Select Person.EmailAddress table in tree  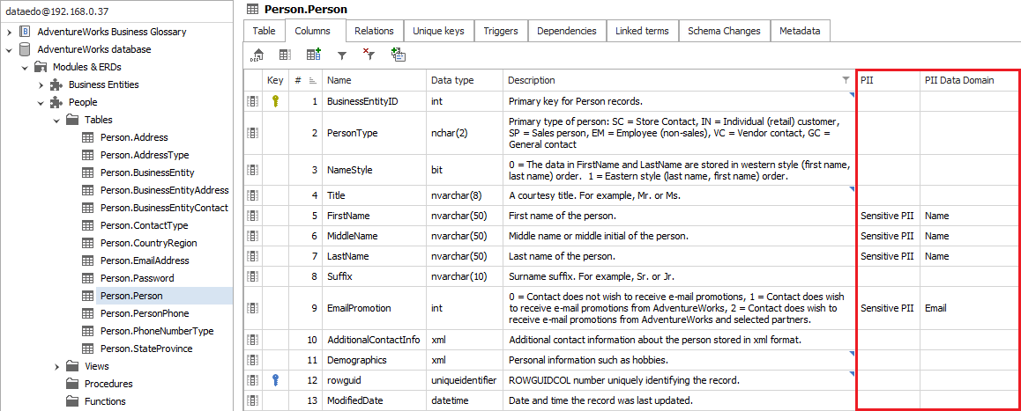(145, 261)
